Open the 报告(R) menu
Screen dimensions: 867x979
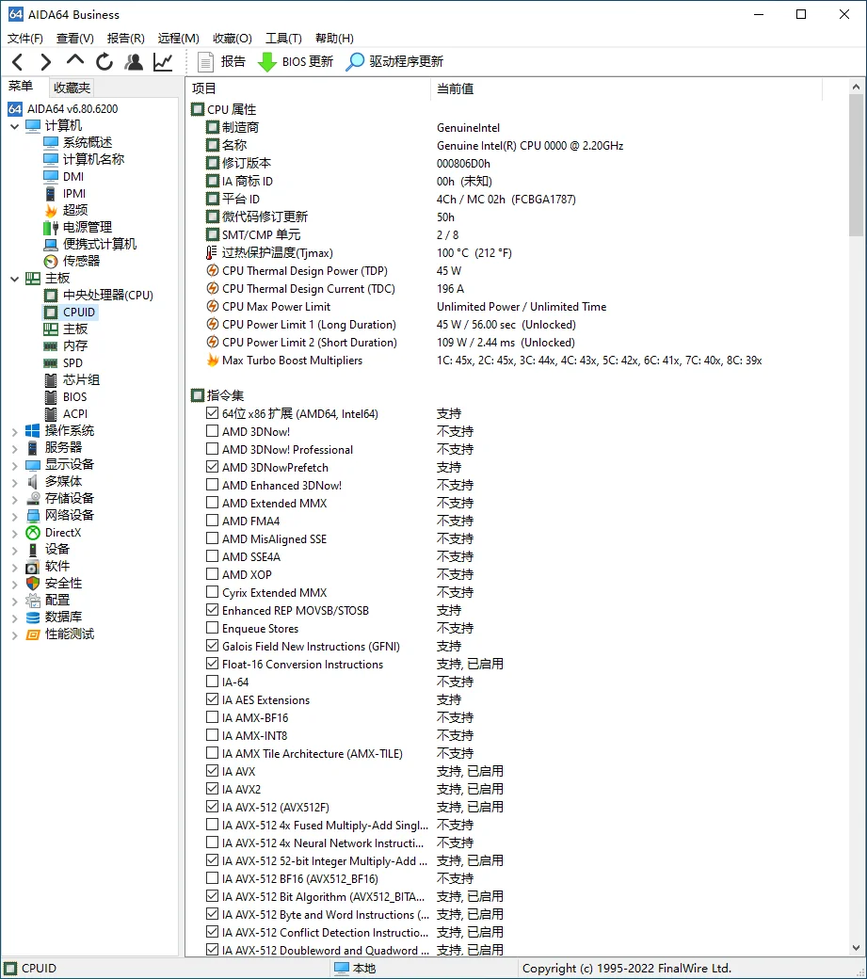point(125,39)
